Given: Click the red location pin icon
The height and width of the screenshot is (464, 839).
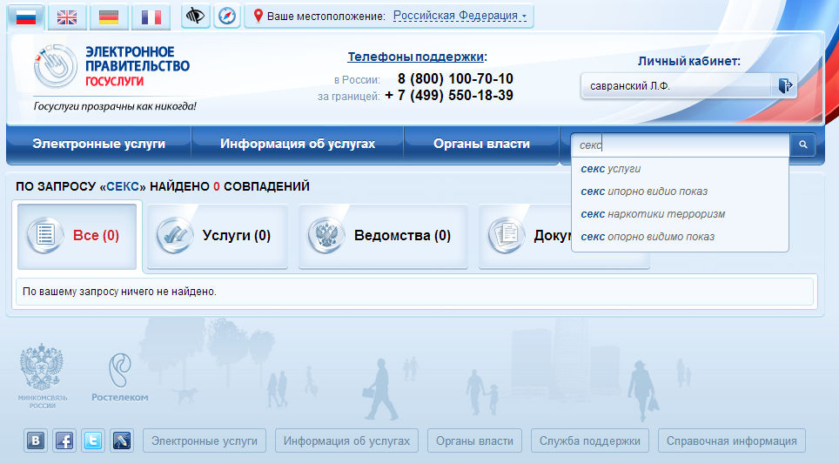Looking at the screenshot, I should 258,16.
